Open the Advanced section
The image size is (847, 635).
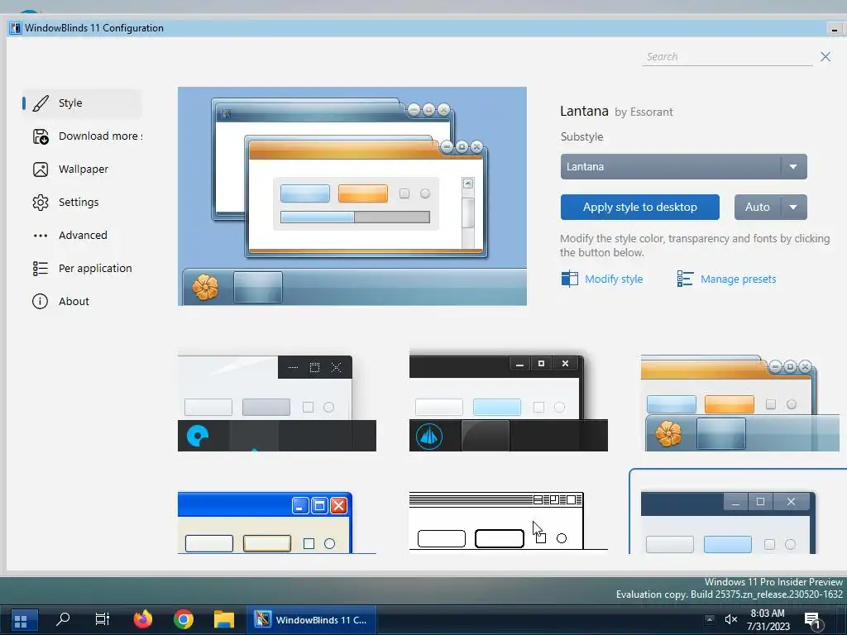83,235
